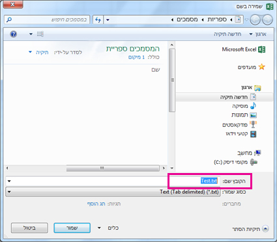Refresh the folder with the refresh icon

[98, 20]
